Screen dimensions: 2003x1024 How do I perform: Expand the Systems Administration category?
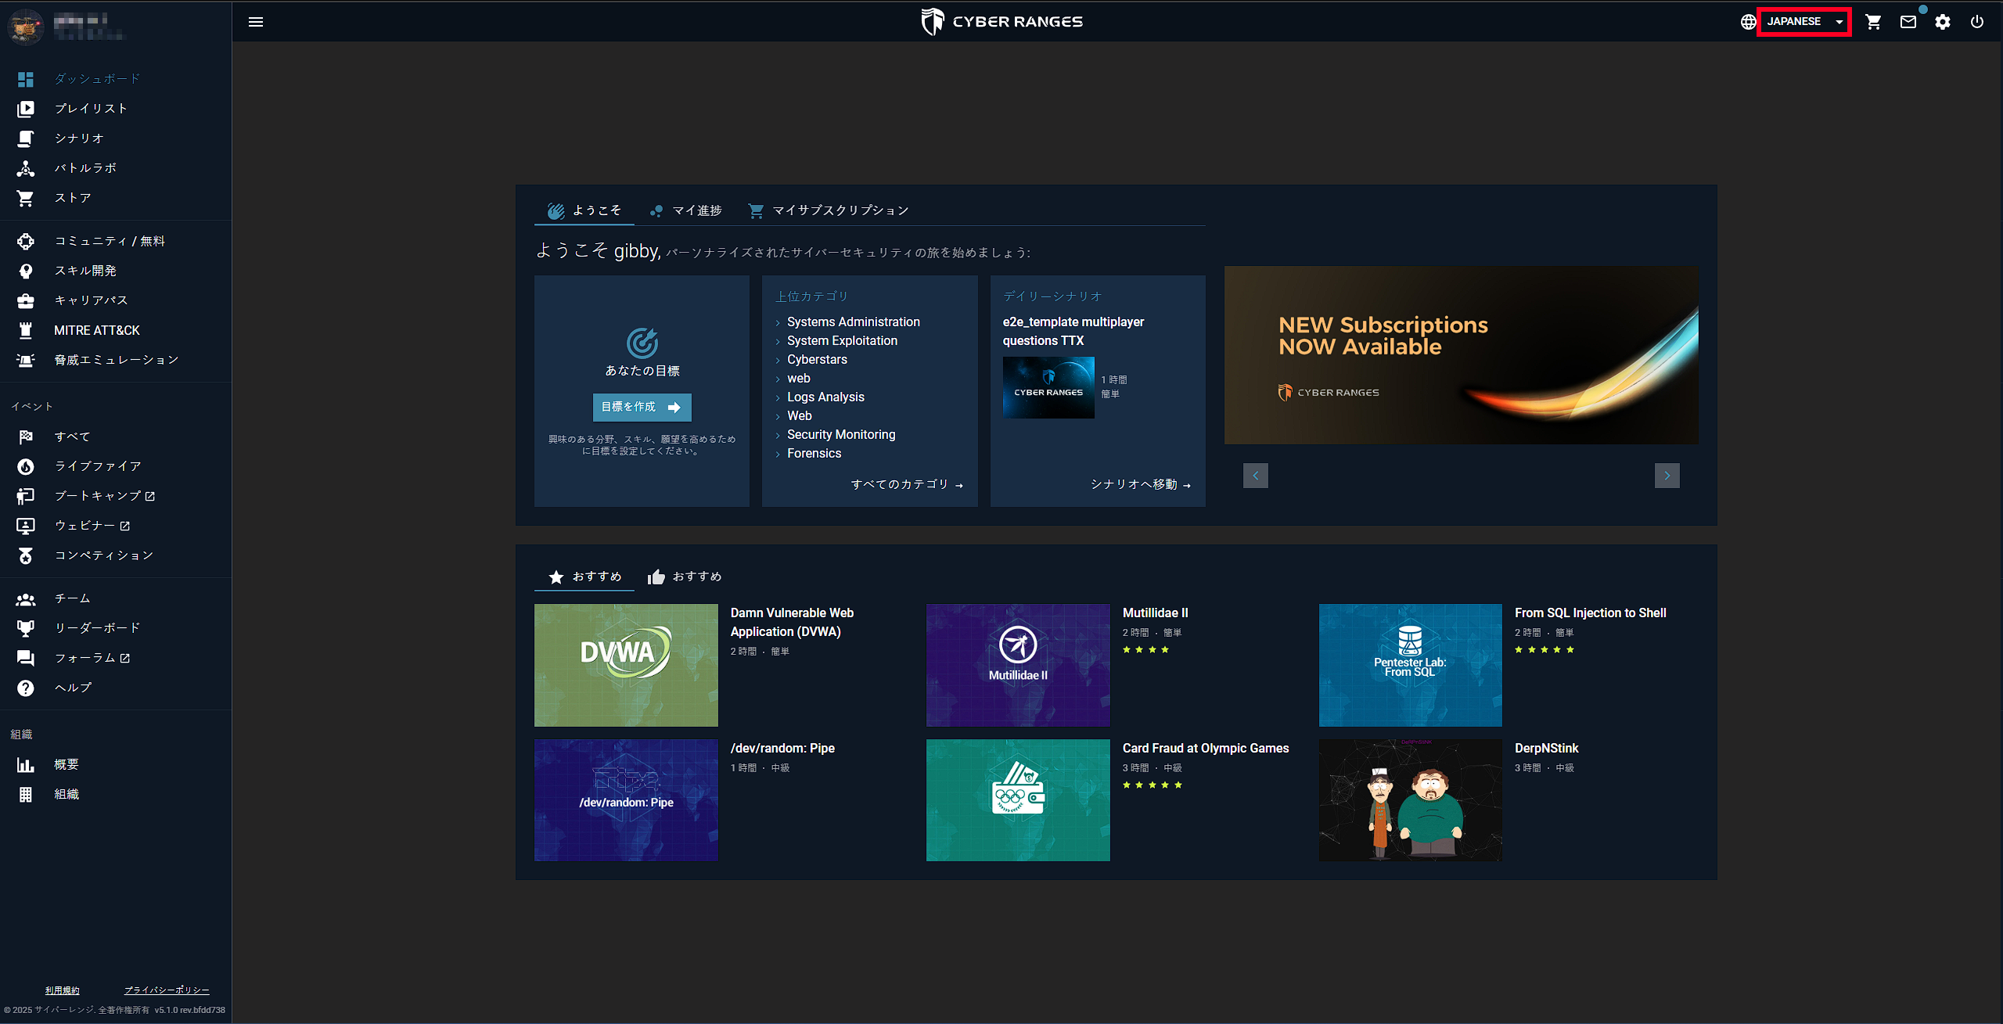pyautogui.click(x=853, y=322)
